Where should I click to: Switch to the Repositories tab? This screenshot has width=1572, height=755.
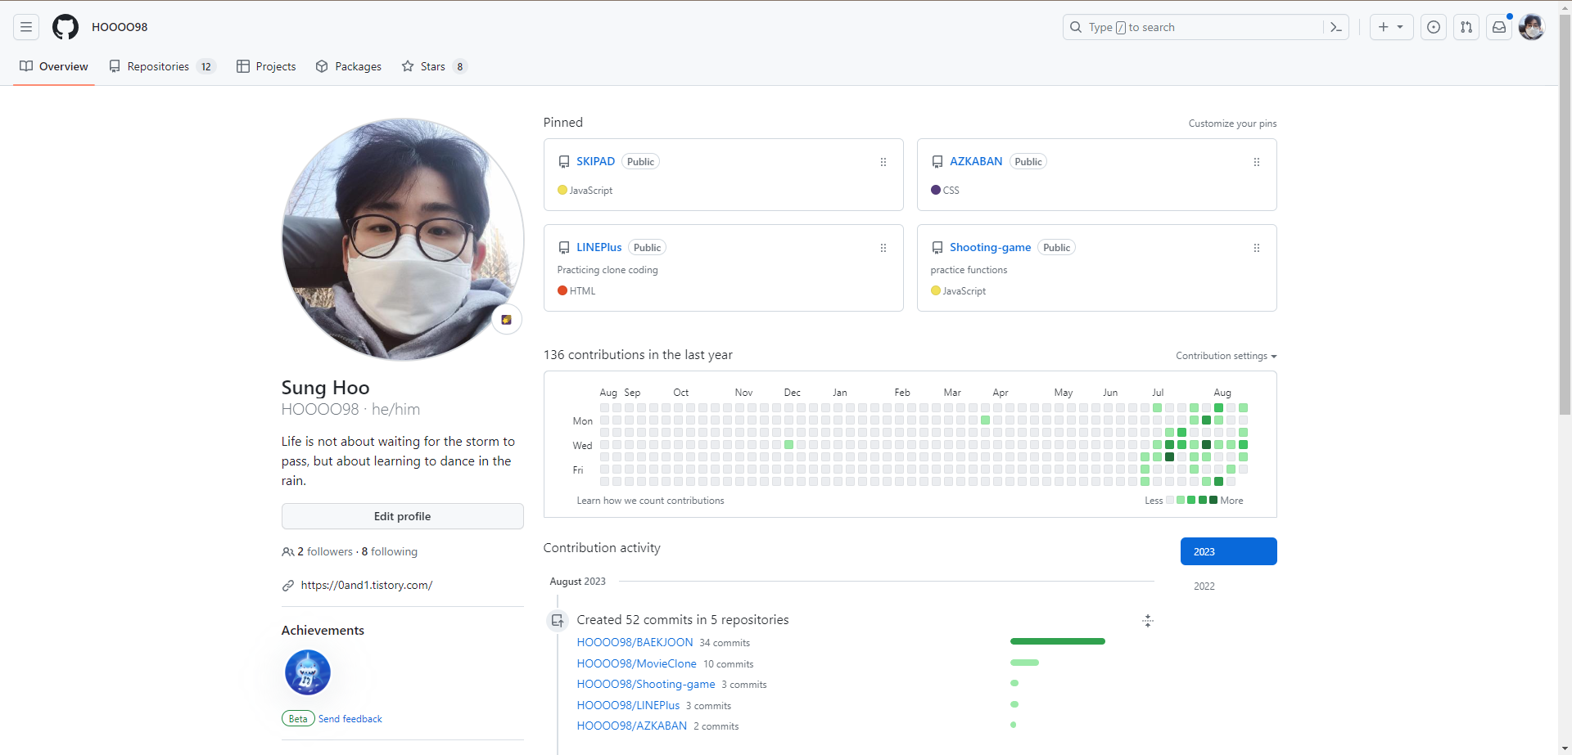coord(162,66)
